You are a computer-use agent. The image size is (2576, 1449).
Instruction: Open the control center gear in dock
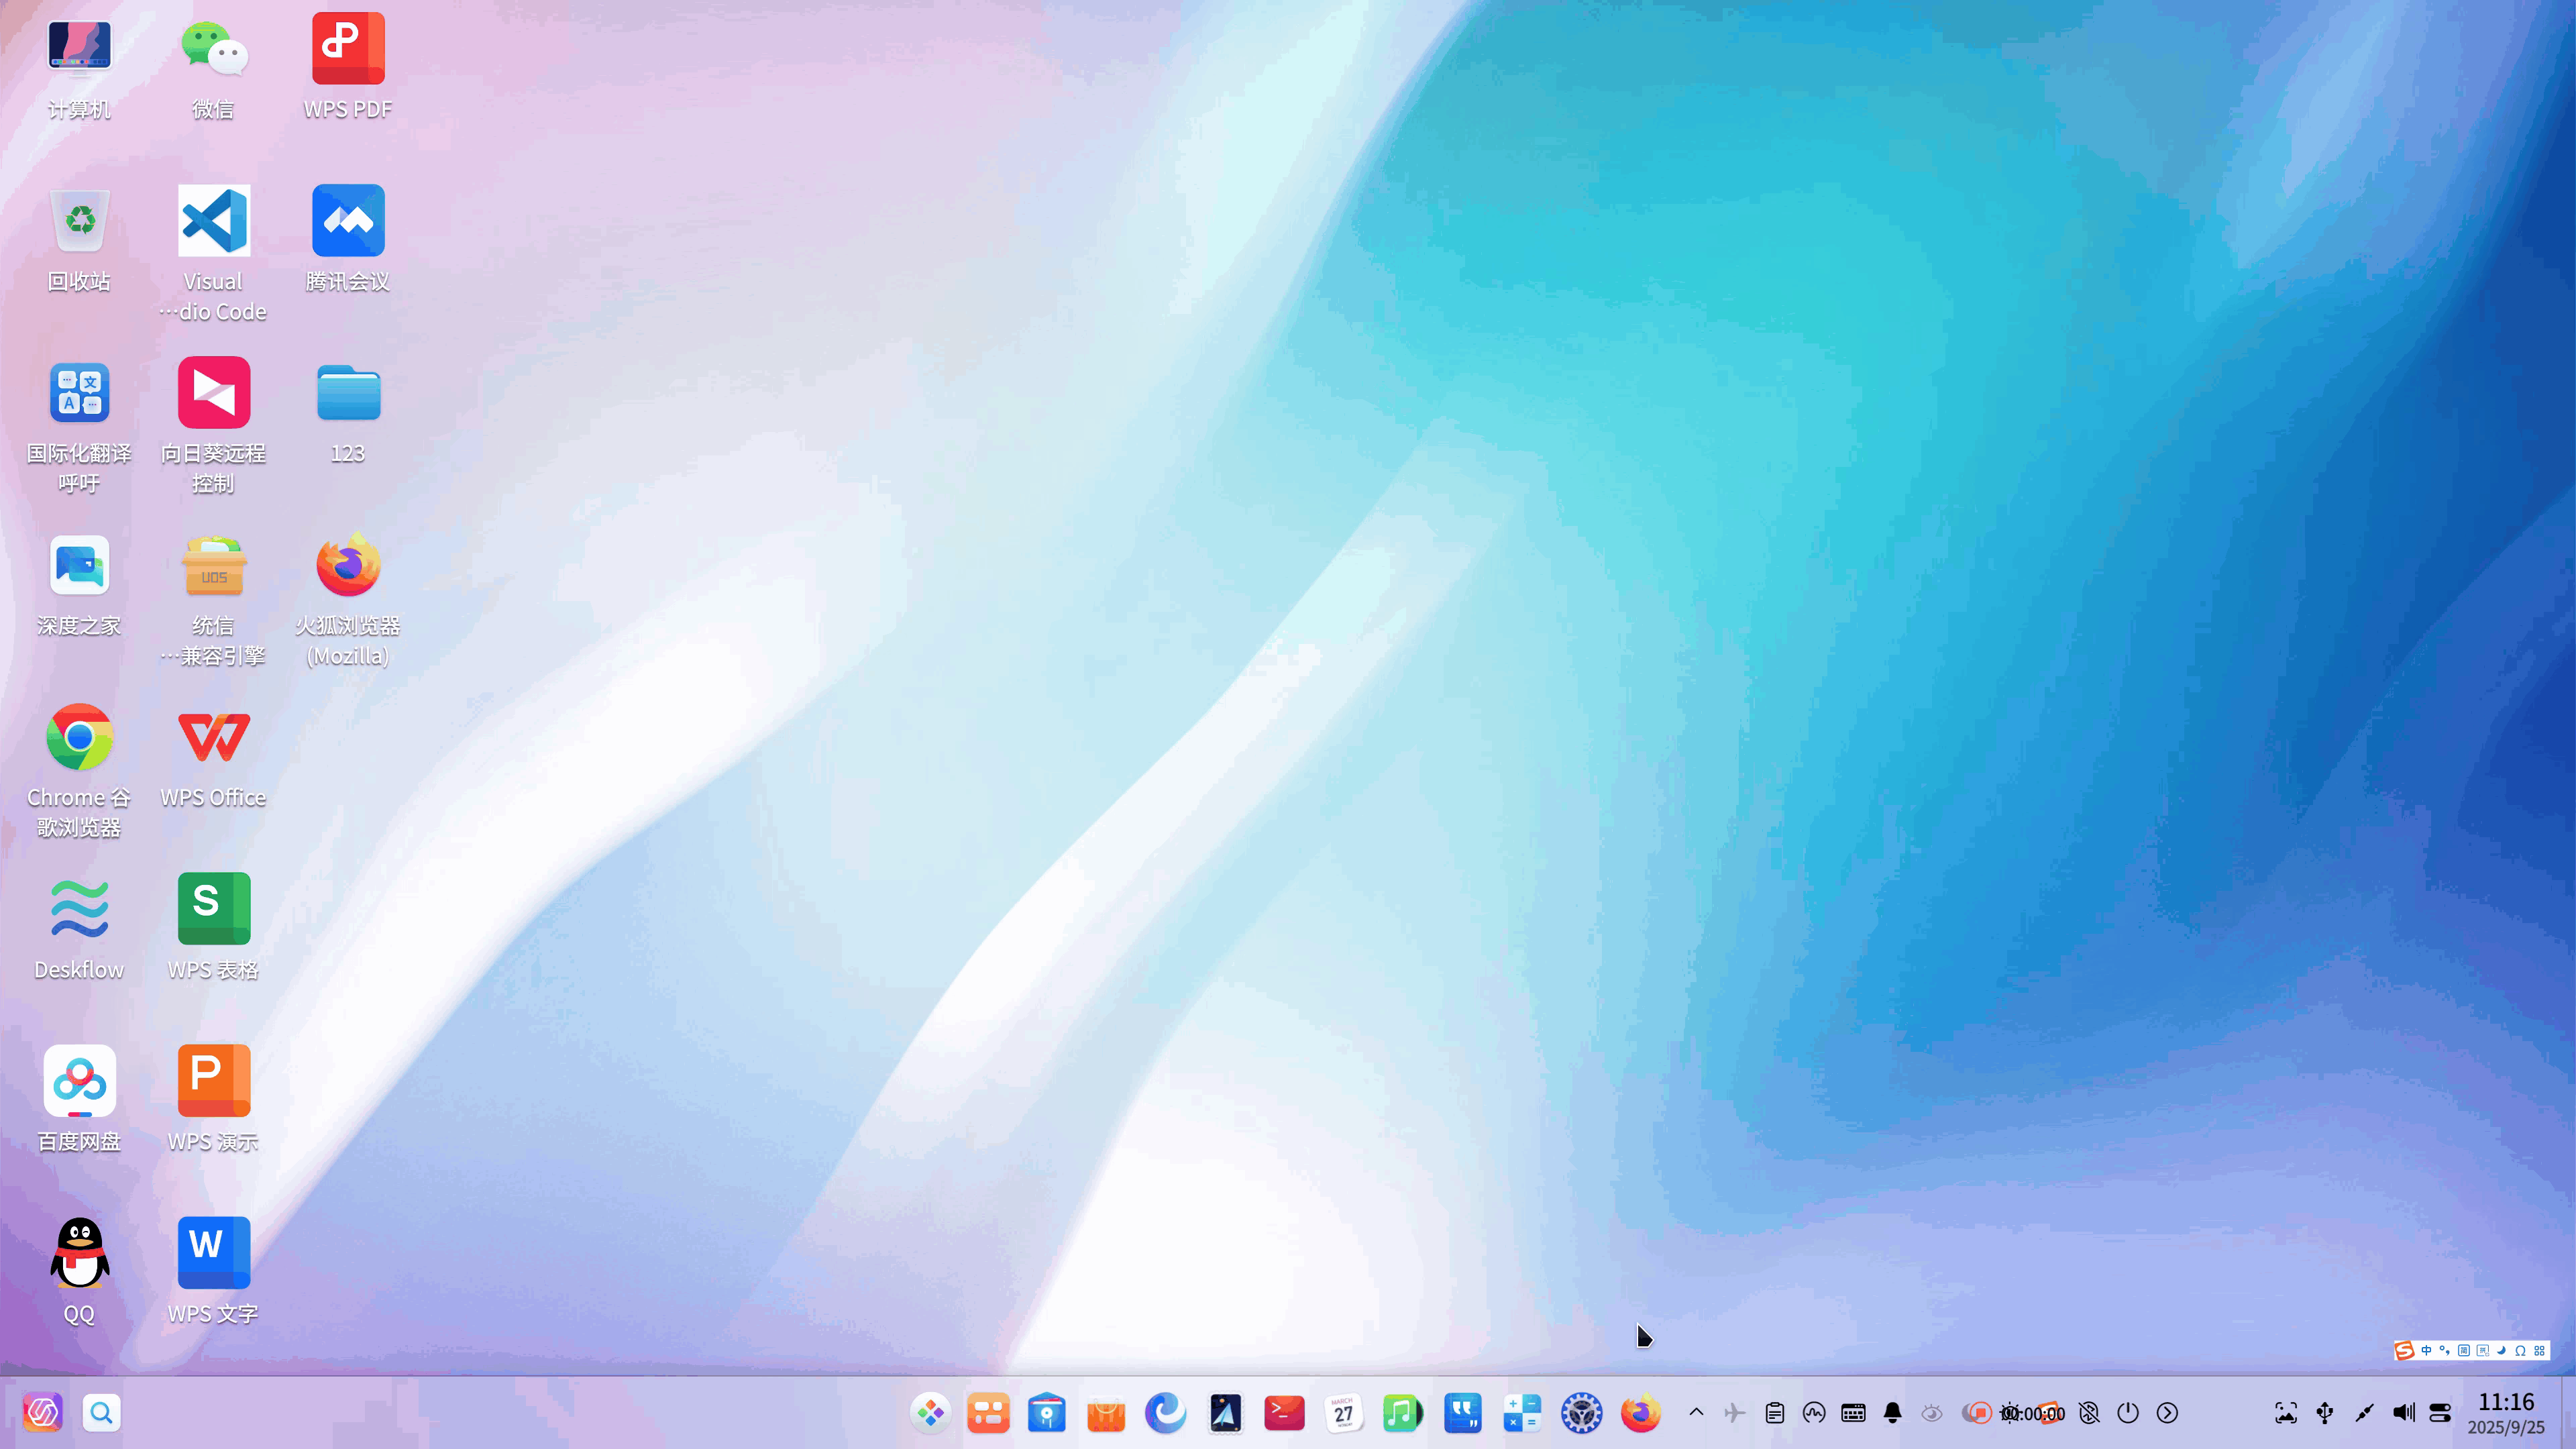(x=1581, y=1413)
